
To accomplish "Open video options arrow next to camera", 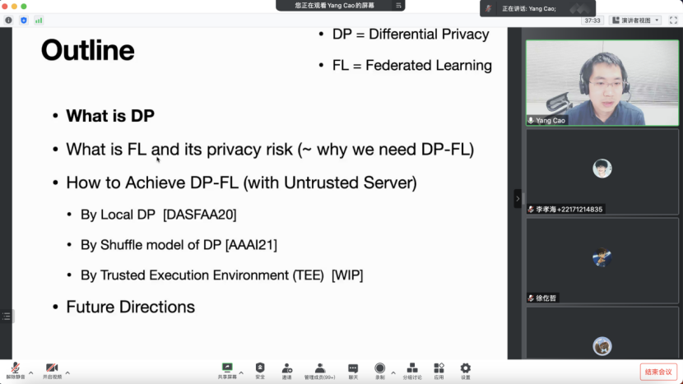I will pyautogui.click(x=67, y=372).
